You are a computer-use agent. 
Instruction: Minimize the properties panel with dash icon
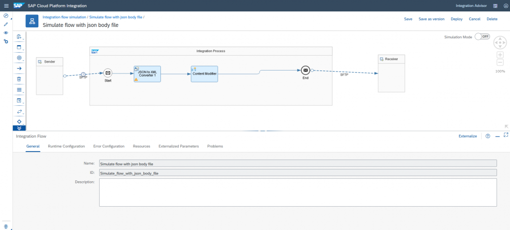pyautogui.click(x=498, y=137)
